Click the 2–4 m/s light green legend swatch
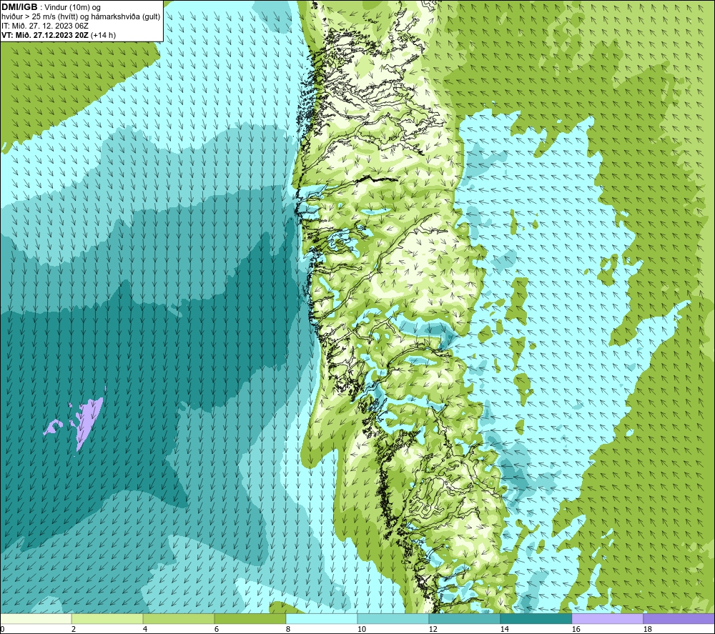 point(107,618)
